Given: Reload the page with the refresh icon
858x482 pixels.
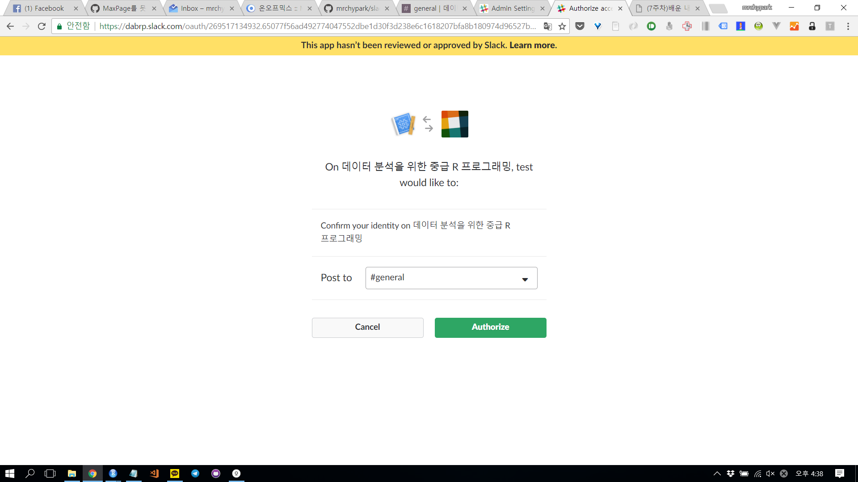Looking at the screenshot, I should [42, 26].
